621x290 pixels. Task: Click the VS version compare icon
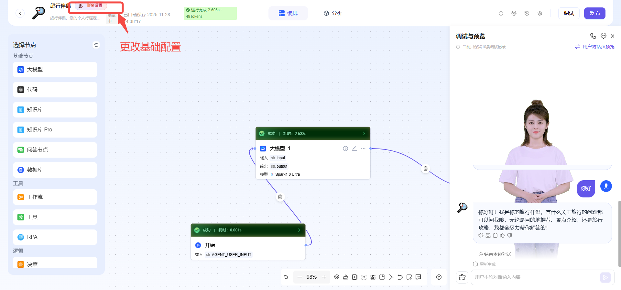pos(514,13)
